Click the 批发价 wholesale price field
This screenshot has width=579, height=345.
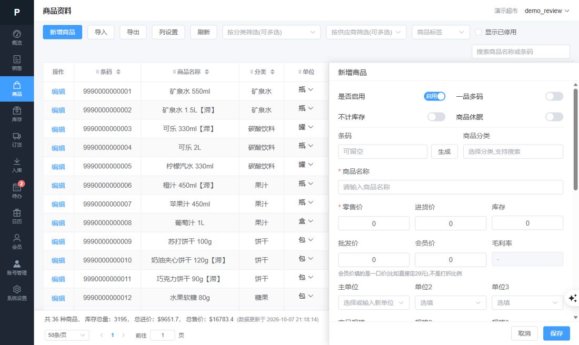point(374,260)
